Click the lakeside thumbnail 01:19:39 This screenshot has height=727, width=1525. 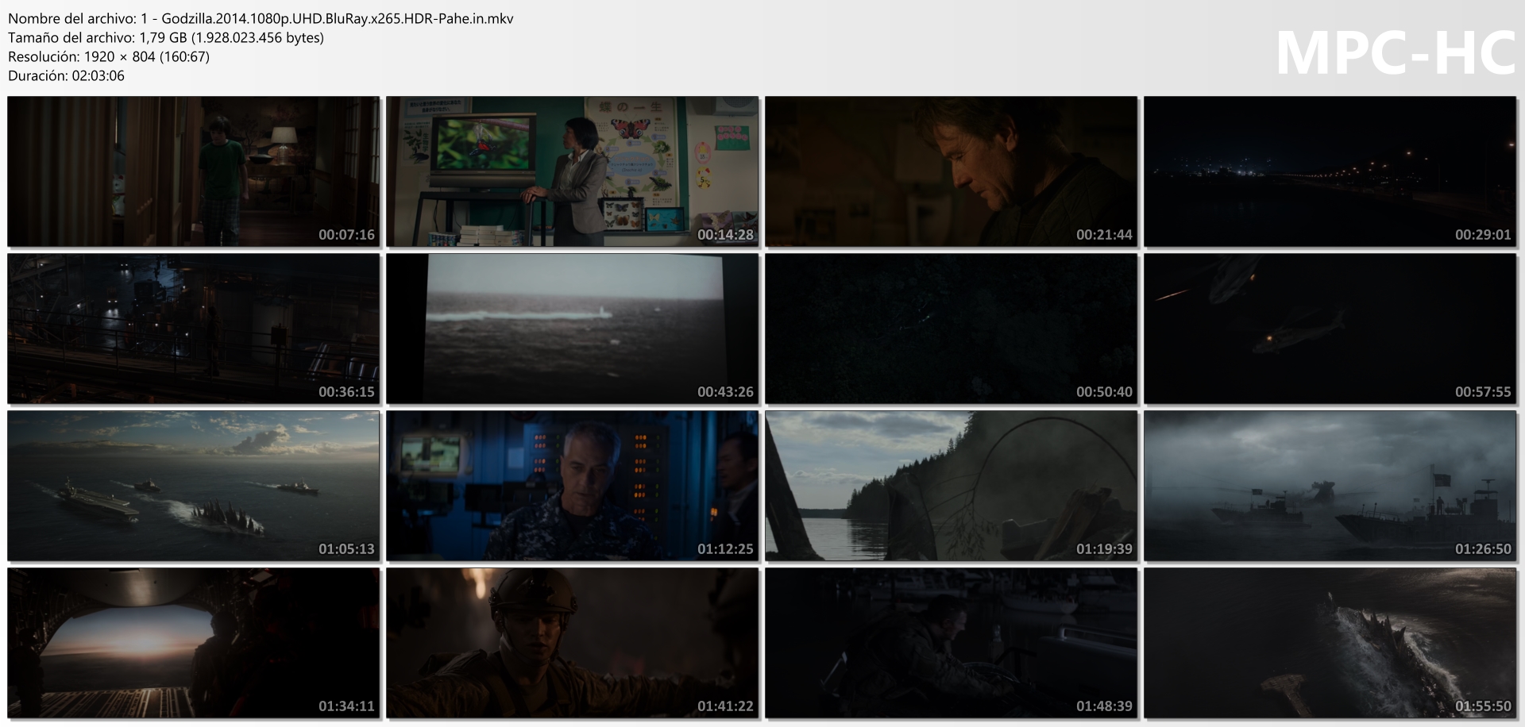[x=952, y=486]
